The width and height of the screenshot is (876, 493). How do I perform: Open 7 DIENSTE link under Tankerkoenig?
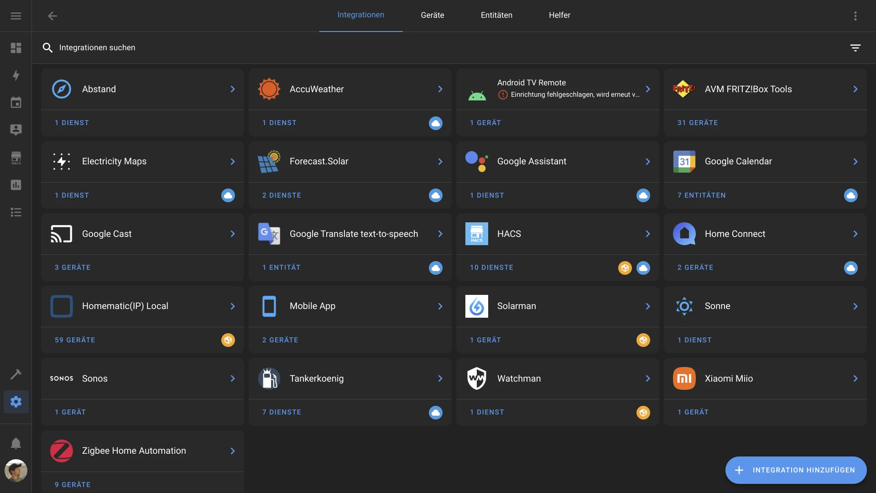pyautogui.click(x=282, y=412)
